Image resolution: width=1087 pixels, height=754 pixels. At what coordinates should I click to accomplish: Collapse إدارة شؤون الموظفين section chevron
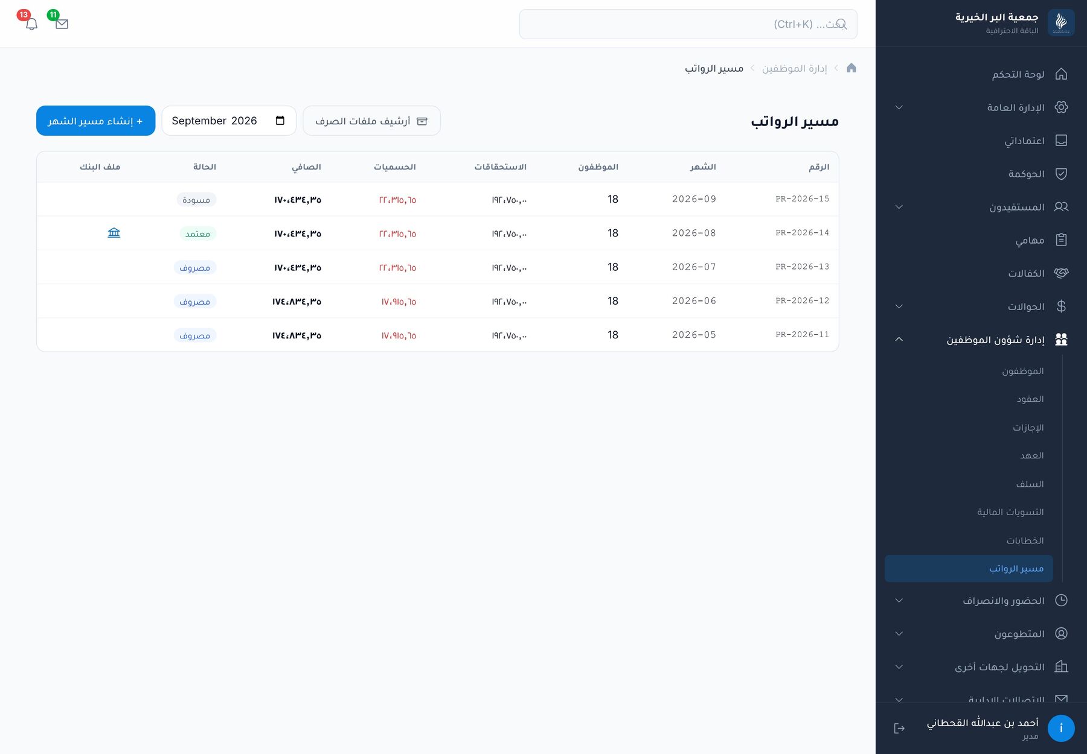899,340
